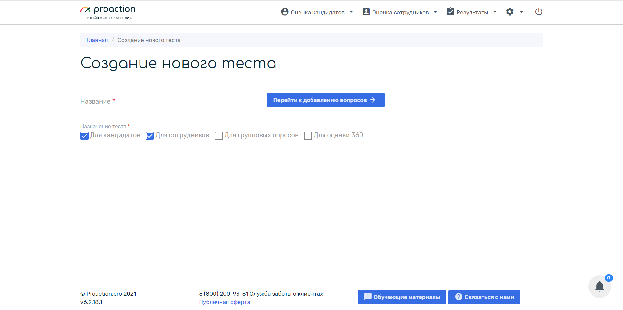
Task: Expand the settings dropdown arrow
Action: tap(522, 12)
